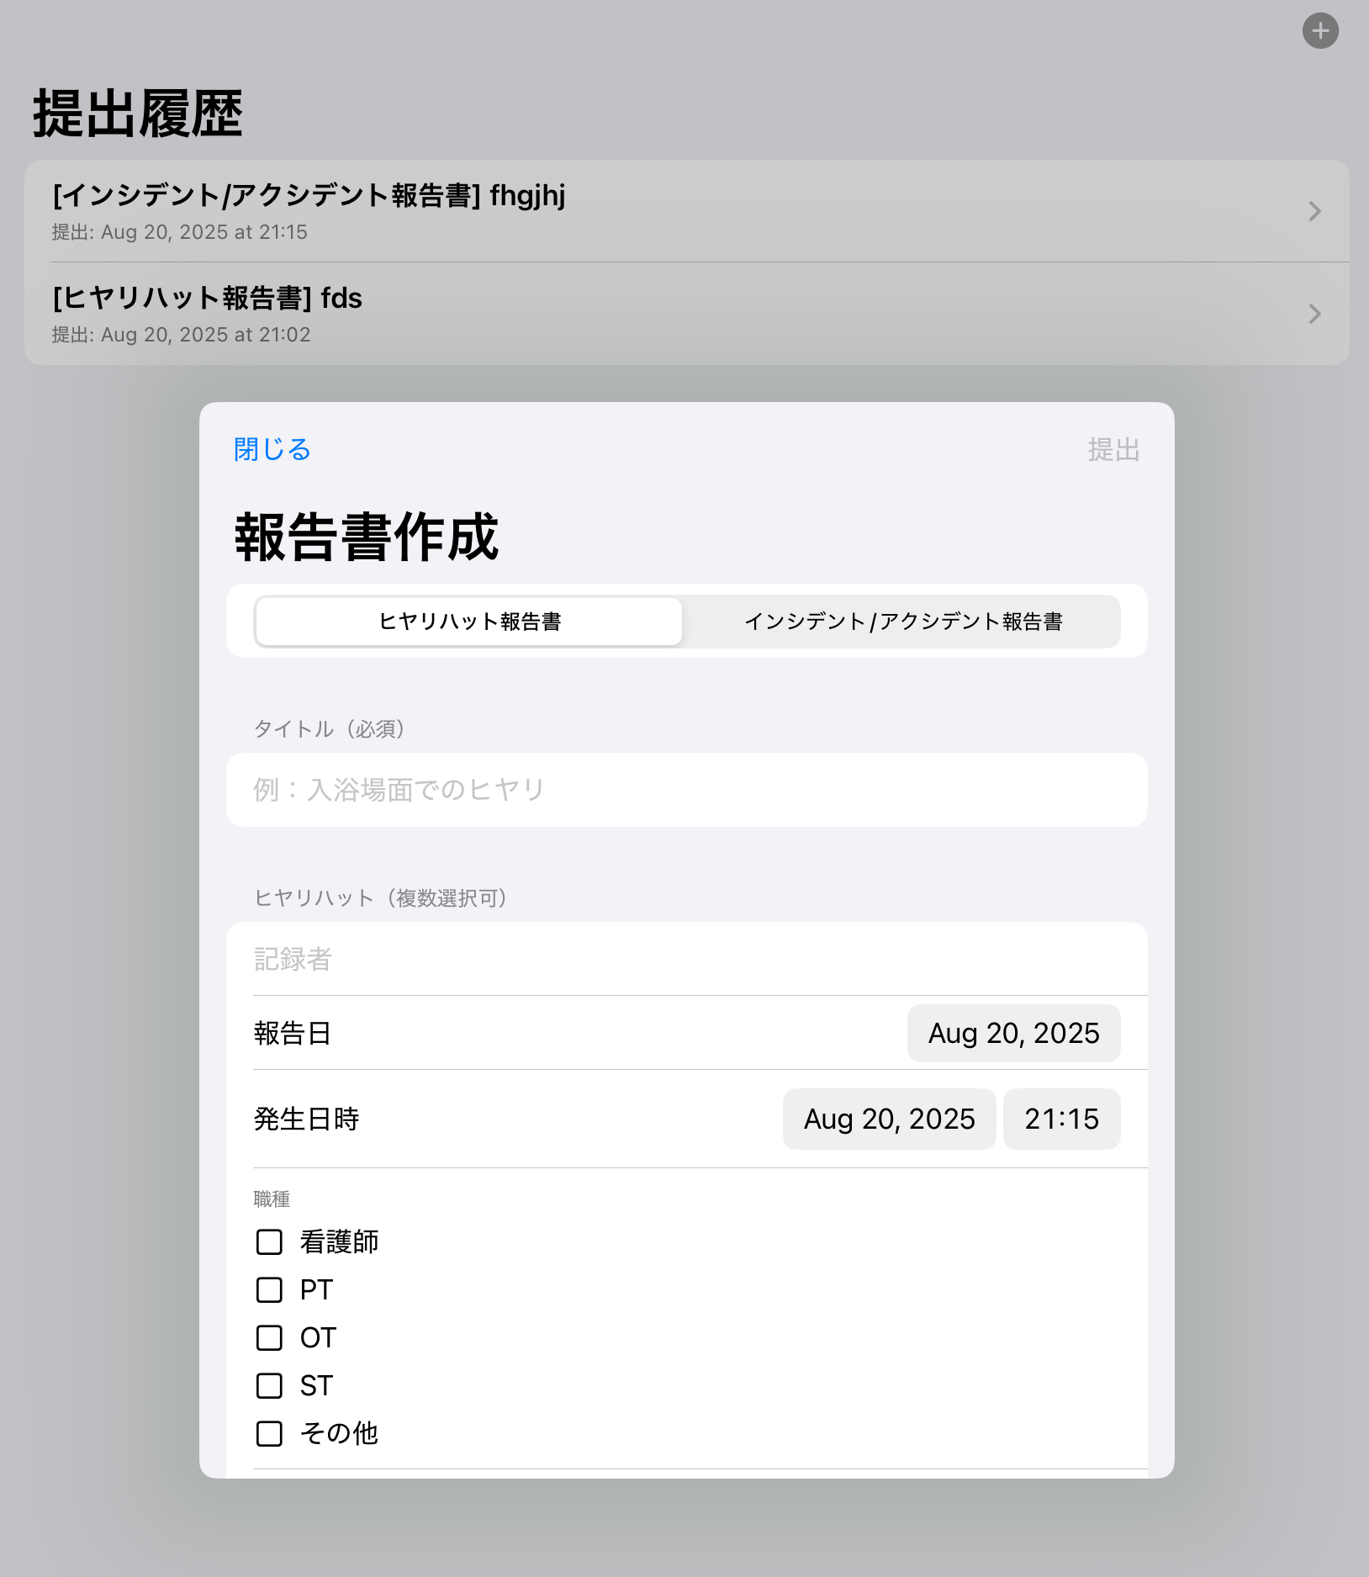Open the fds hiyari-hat report entry
The width and height of the screenshot is (1369, 1577).
tap(207, 313)
